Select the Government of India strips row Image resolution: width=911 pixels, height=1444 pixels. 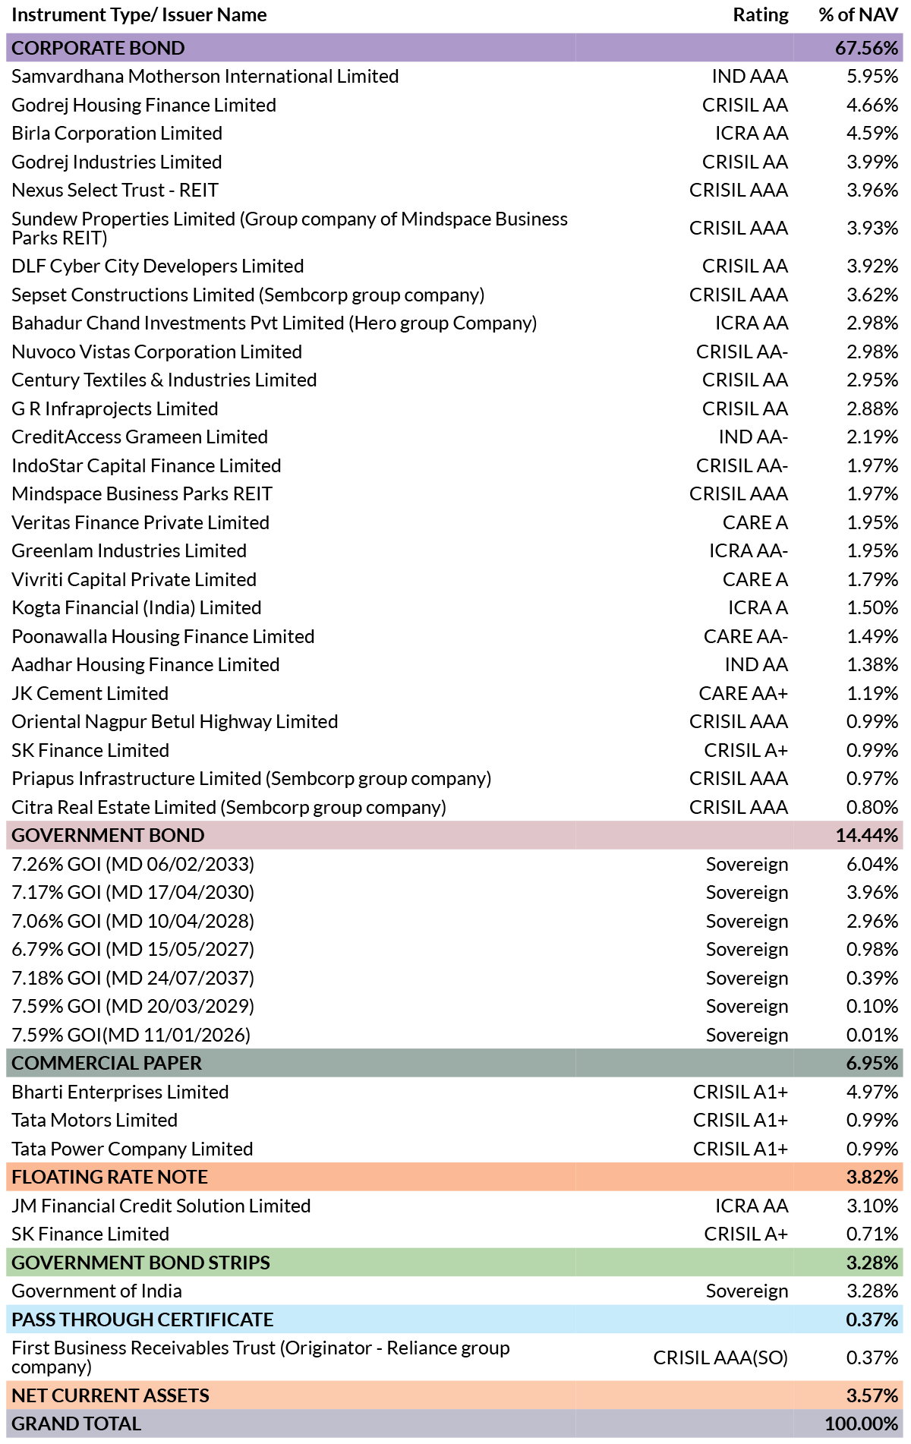coord(455,1291)
